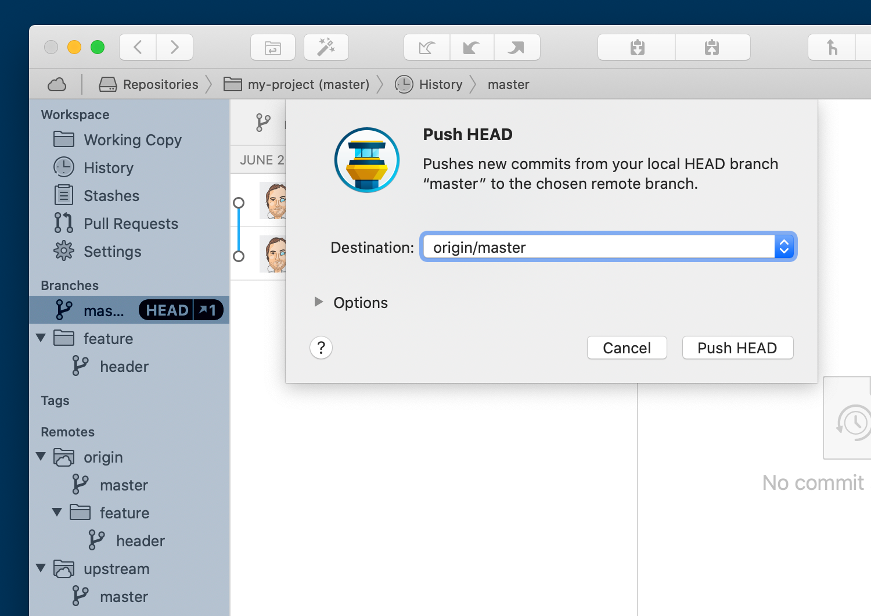Click the cloud services icon in the navigation bar
This screenshot has width=871, height=616.
point(56,84)
